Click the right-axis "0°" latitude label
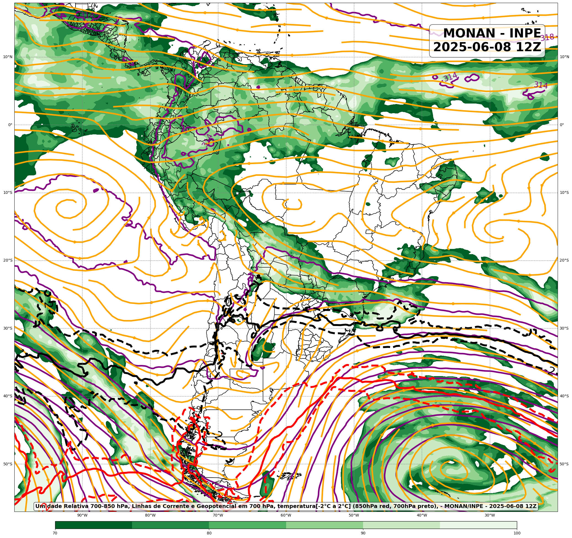Viewport: 572px width, 538px height. click(x=562, y=125)
